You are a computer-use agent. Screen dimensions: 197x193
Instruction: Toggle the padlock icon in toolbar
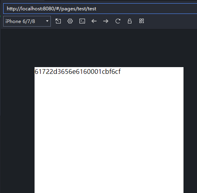[x=129, y=21]
